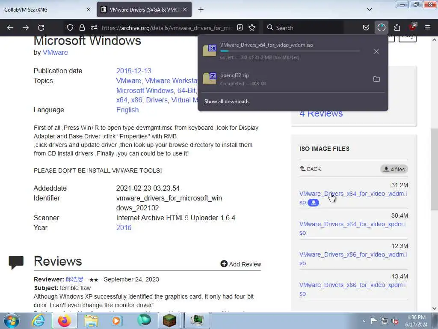Close the VMware Drivers tab

[185, 9]
